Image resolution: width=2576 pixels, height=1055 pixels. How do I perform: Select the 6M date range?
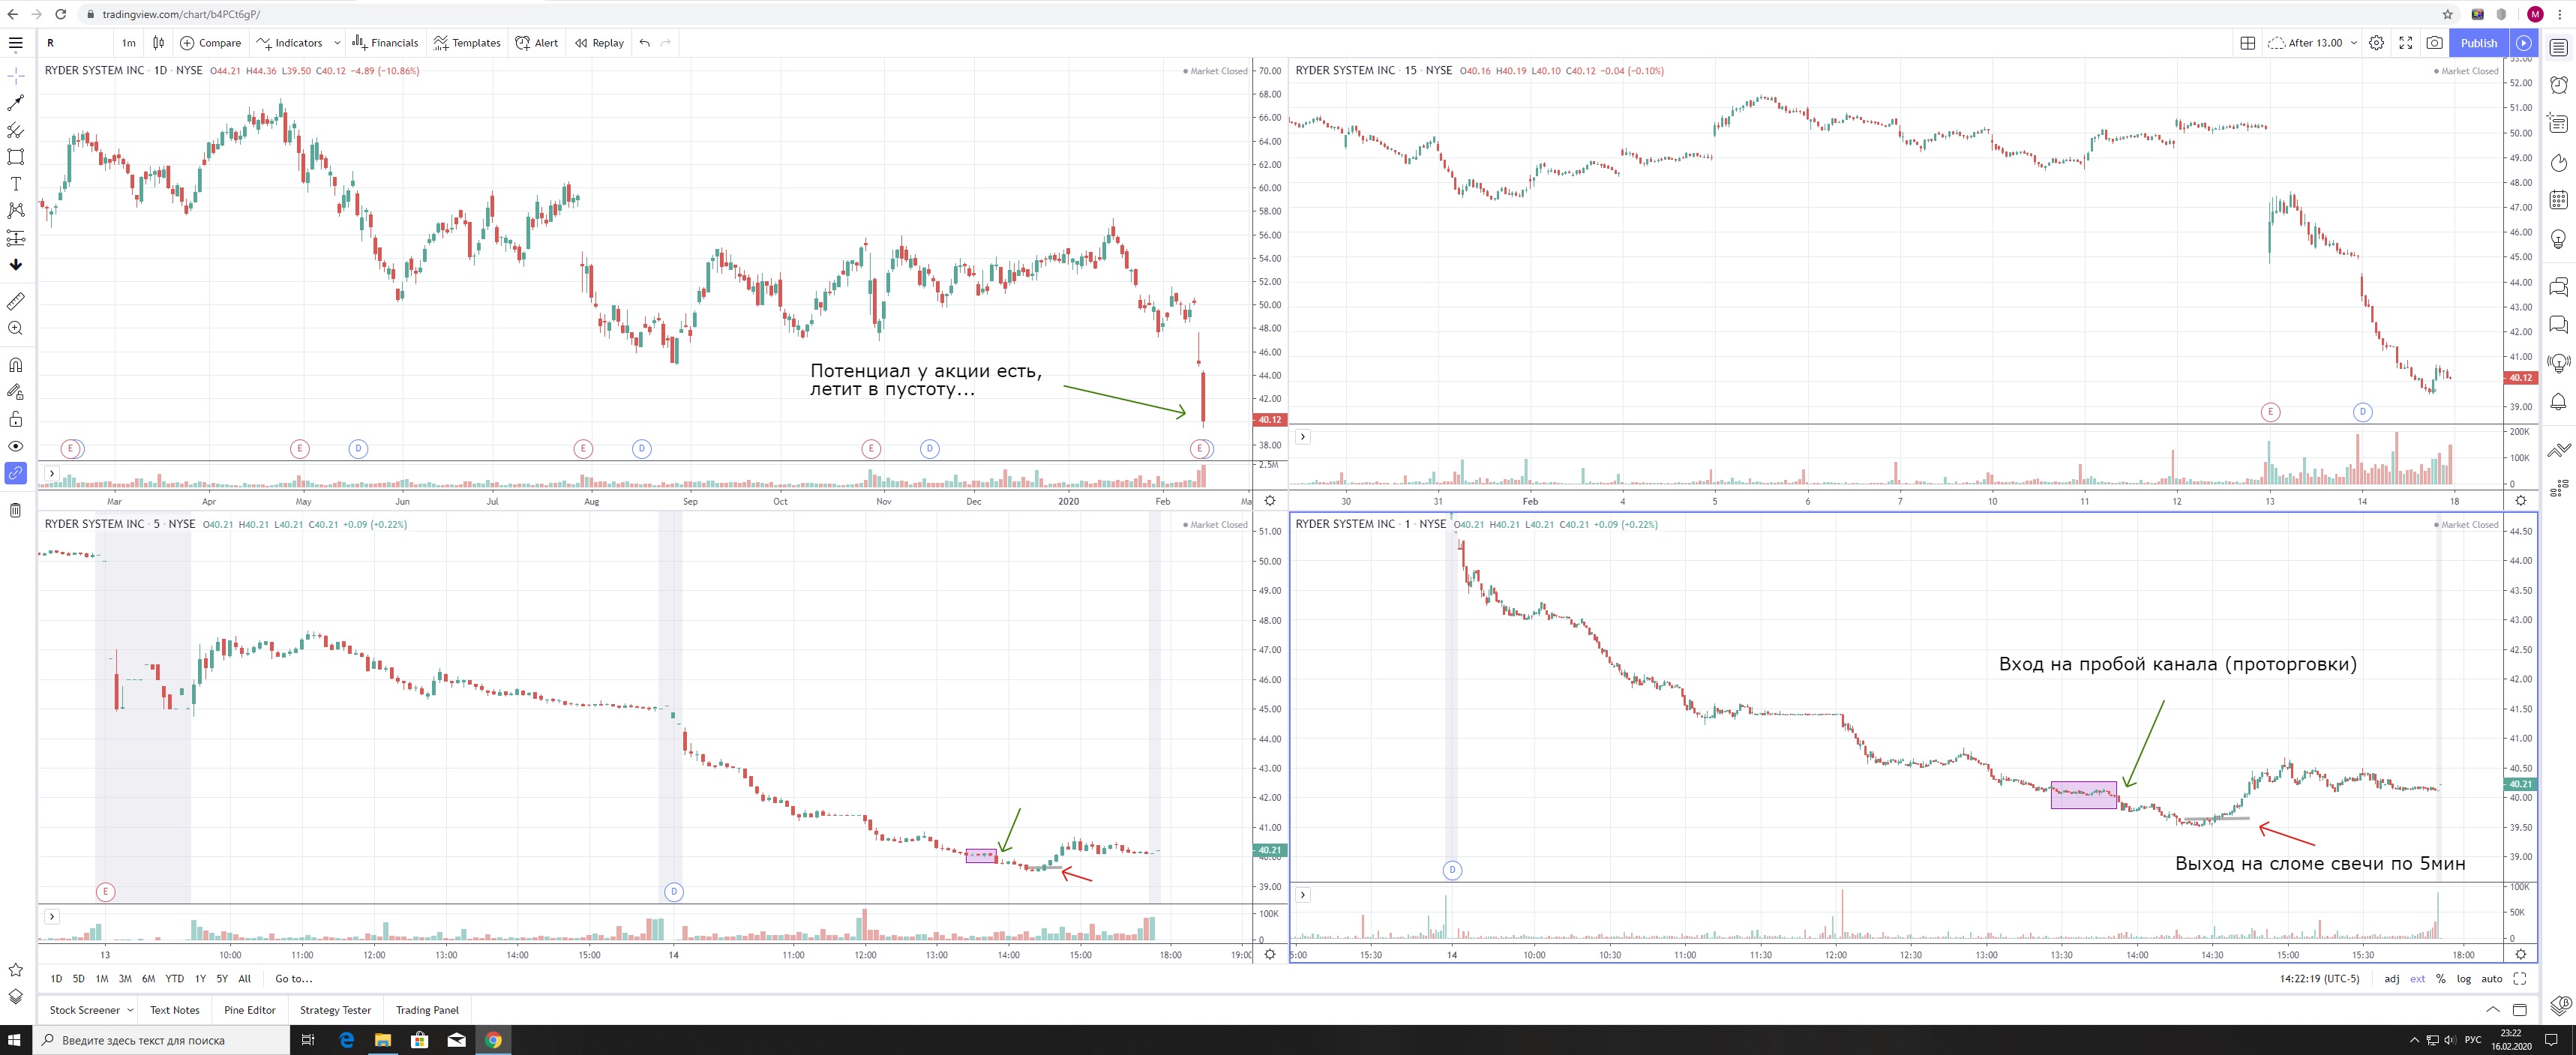[x=148, y=979]
